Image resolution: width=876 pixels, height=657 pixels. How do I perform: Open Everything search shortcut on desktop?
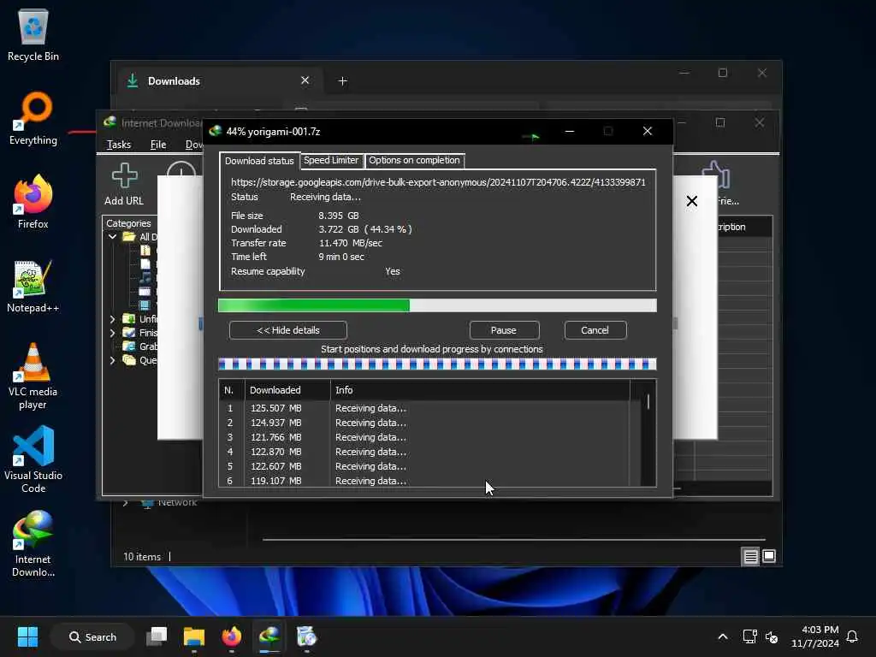(33, 119)
